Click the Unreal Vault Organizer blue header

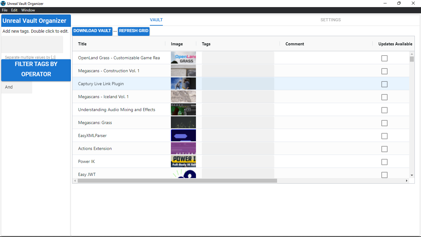coord(36,21)
